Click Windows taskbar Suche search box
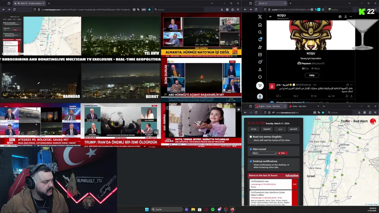This screenshot has height=213, width=379. pyautogui.click(x=167, y=209)
